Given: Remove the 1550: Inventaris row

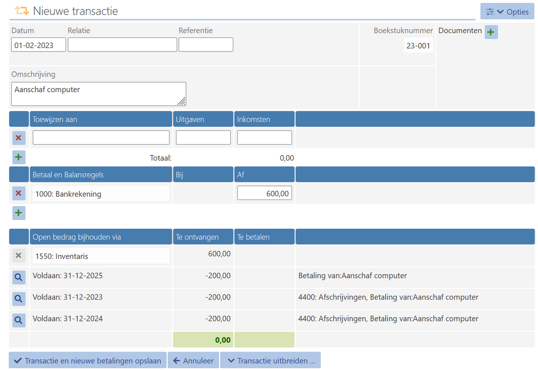Looking at the screenshot, I should point(18,256).
